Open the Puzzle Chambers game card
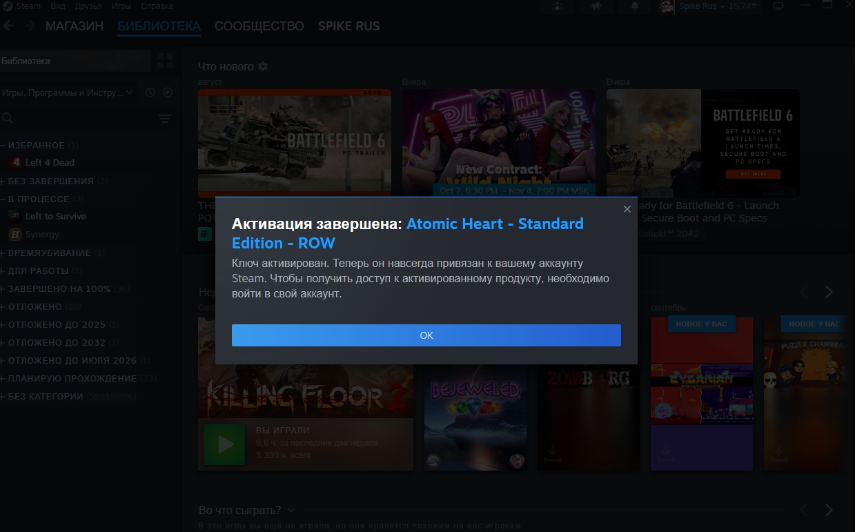This screenshot has width=855, height=532. point(804,394)
